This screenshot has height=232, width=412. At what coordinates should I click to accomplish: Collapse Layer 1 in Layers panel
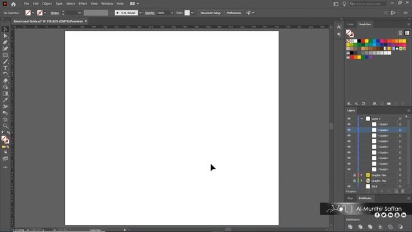(x=362, y=119)
